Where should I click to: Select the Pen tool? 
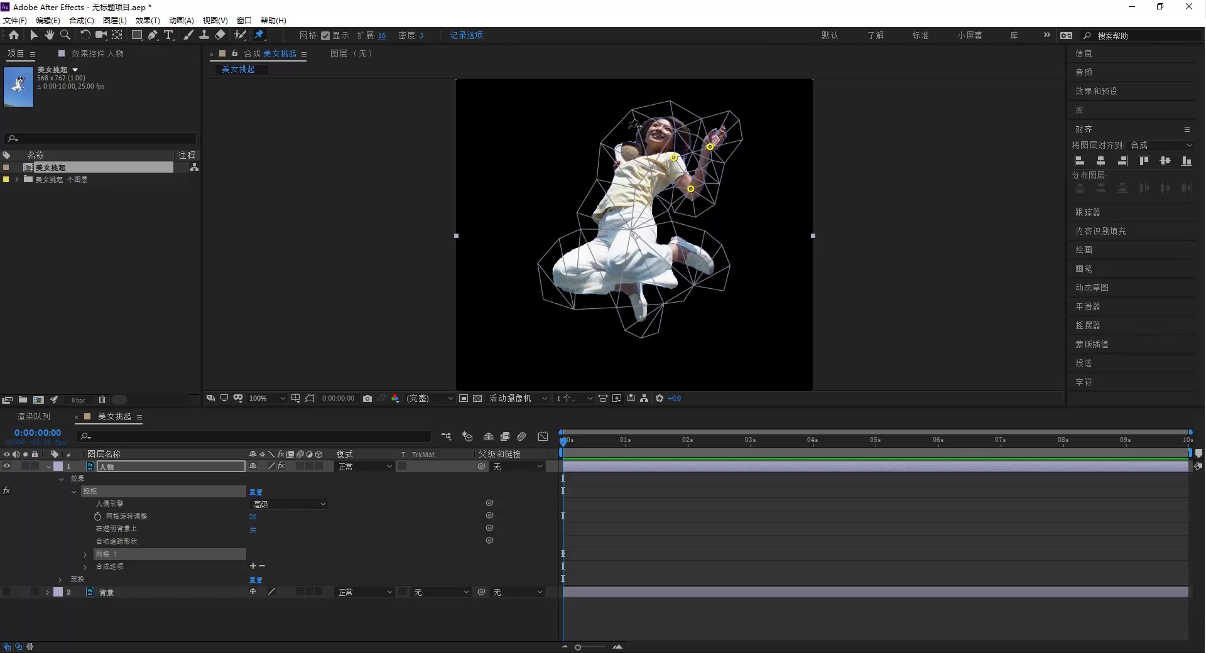click(x=153, y=35)
